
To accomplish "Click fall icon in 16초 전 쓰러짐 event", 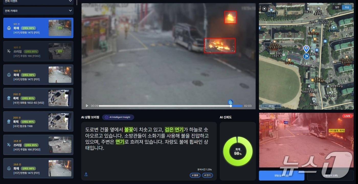I will point(9,51).
